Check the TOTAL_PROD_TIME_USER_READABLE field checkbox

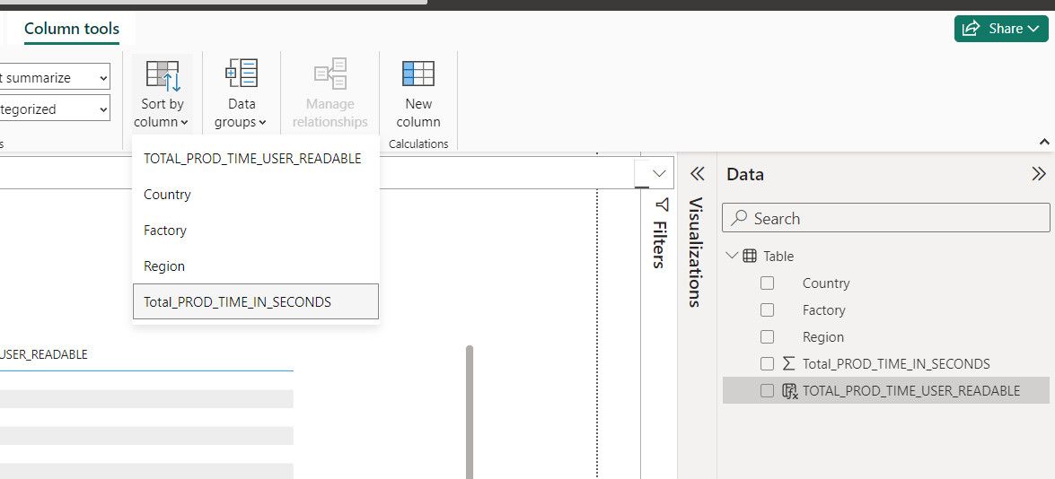click(x=767, y=390)
